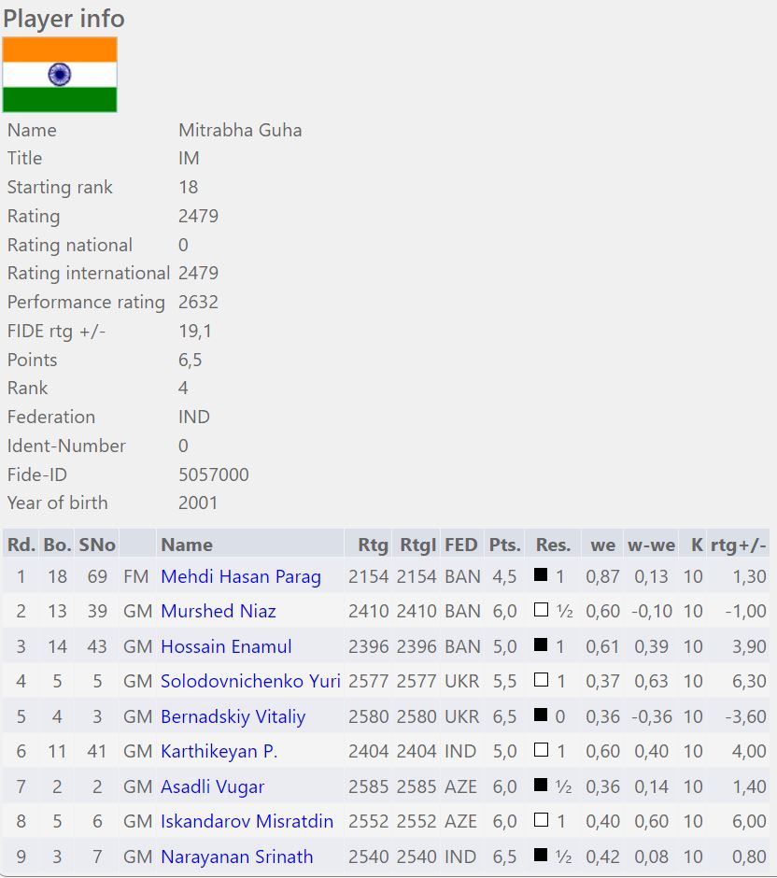Open Solodovnichenko Yuri's profile link
Viewport: 777px width, 878px height.
coord(250,681)
